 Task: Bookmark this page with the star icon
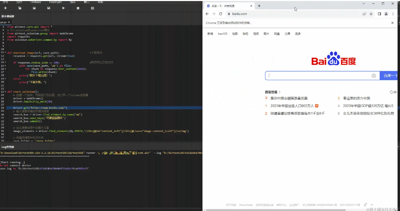pos(371,14)
